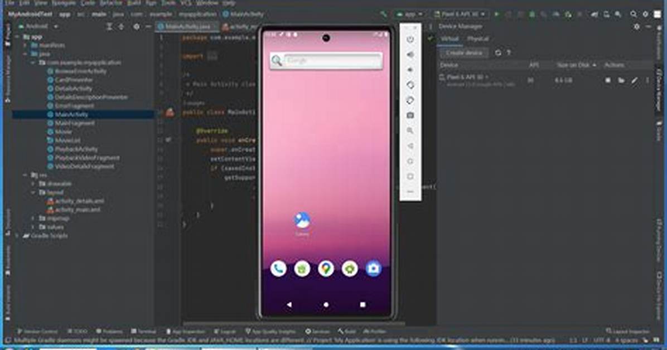Screen dimensions: 667x350
Task: Show Pixel device files with the folder icon
Action: tap(621, 80)
